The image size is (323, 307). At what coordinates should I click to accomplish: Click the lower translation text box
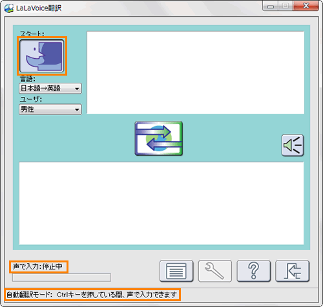(161, 203)
